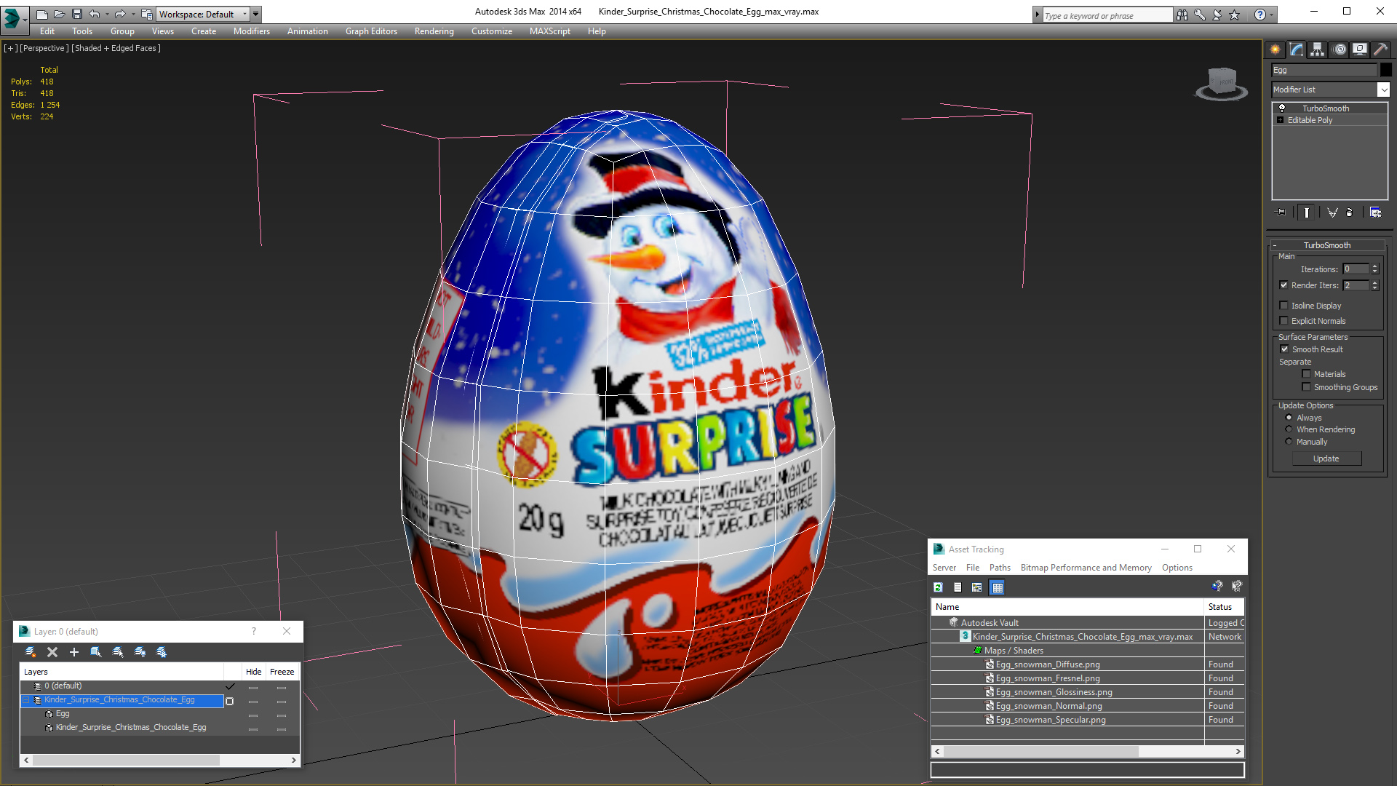Toggle Show End Result icon
The height and width of the screenshot is (786, 1397).
point(1307,213)
